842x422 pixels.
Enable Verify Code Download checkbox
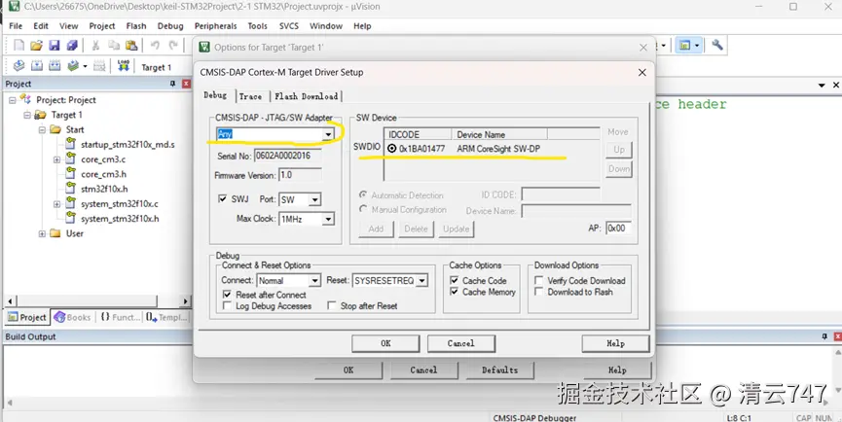tap(538, 280)
